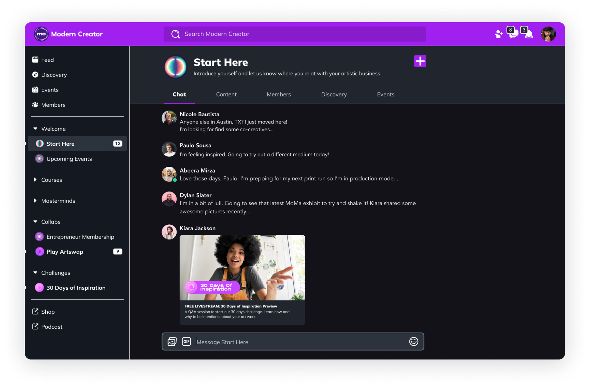Click the Paulo Sousa name
This screenshot has width=590, height=387.
[x=196, y=145]
